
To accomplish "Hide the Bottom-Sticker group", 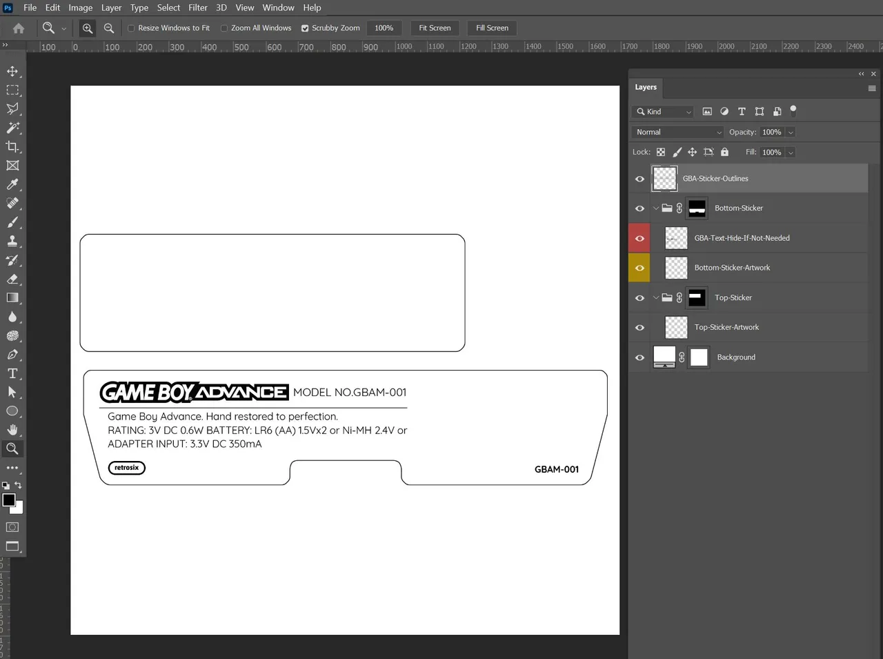I will pos(639,208).
